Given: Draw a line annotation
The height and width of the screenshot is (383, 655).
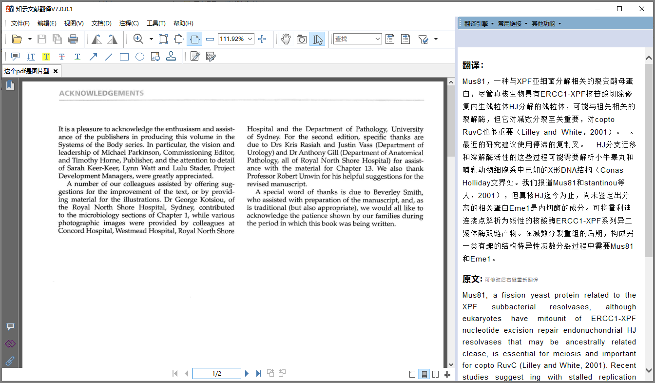Looking at the screenshot, I should pos(109,57).
